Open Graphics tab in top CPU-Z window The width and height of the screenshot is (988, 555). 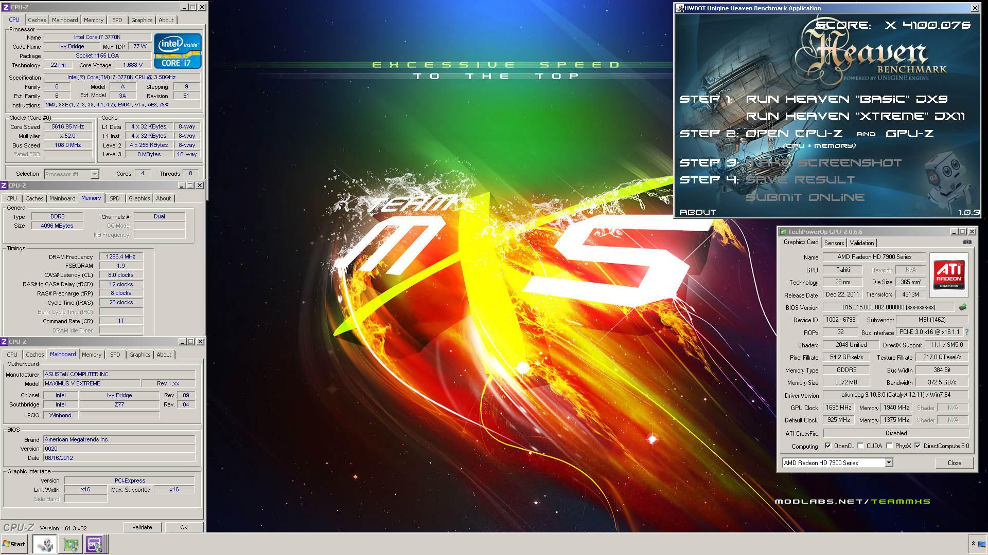pyautogui.click(x=142, y=20)
